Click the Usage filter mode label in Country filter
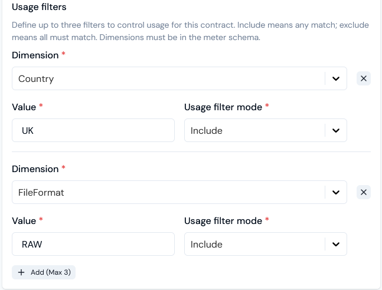 pyautogui.click(x=223, y=107)
